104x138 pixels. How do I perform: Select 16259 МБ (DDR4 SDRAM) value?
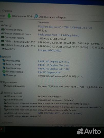pyautogui.click(x=52, y=39)
